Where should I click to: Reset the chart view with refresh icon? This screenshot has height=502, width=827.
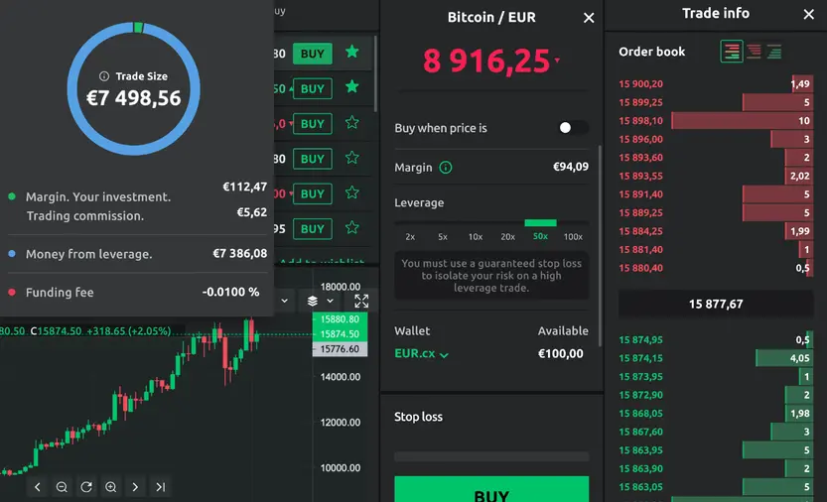86,487
